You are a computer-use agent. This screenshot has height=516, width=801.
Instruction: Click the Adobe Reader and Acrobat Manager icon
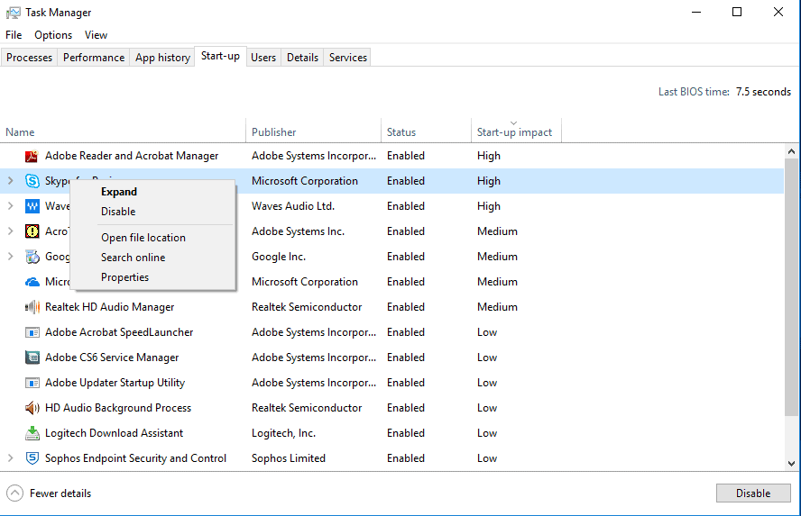pos(32,156)
